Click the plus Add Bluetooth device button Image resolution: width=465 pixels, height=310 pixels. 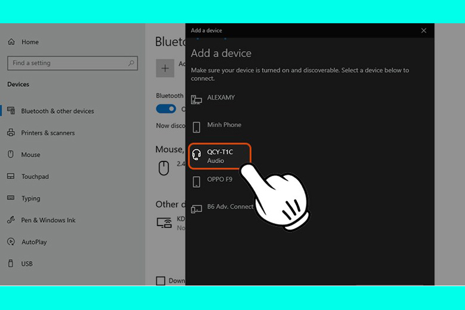[165, 68]
